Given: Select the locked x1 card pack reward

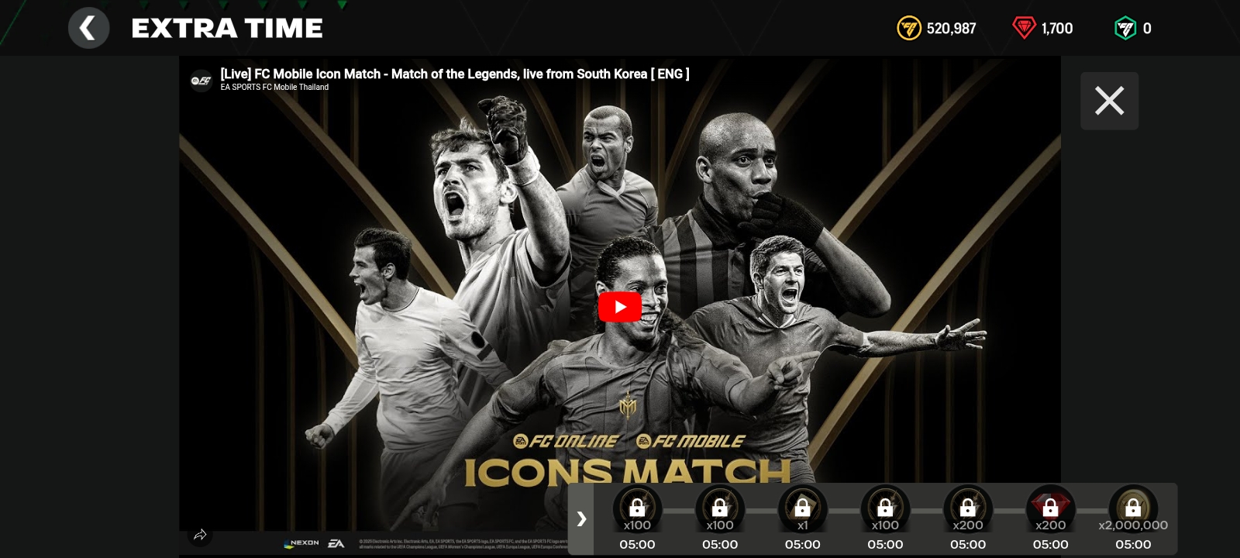Looking at the screenshot, I should 802,510.
